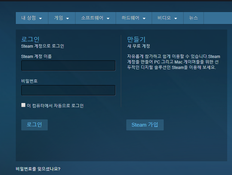This screenshot has width=232, height=175.
Task: Open the 비밀번호를 잊으셨나요? link
Action: coord(38,169)
